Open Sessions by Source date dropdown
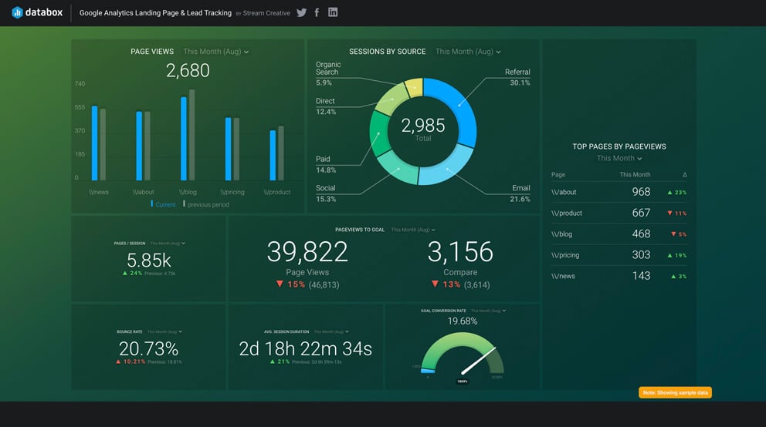766x427 pixels. pyautogui.click(x=468, y=52)
